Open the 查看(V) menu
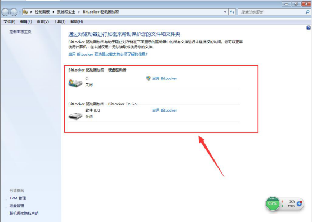This screenshot has height=222, width=312. pyautogui.click(x=43, y=21)
